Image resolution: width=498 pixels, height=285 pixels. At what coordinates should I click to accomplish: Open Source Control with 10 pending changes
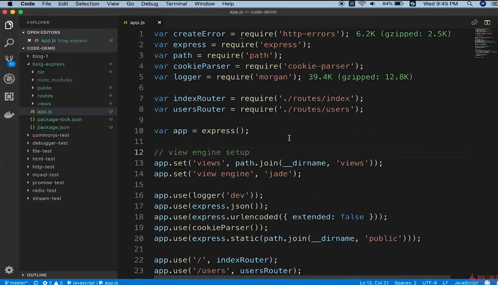9,61
